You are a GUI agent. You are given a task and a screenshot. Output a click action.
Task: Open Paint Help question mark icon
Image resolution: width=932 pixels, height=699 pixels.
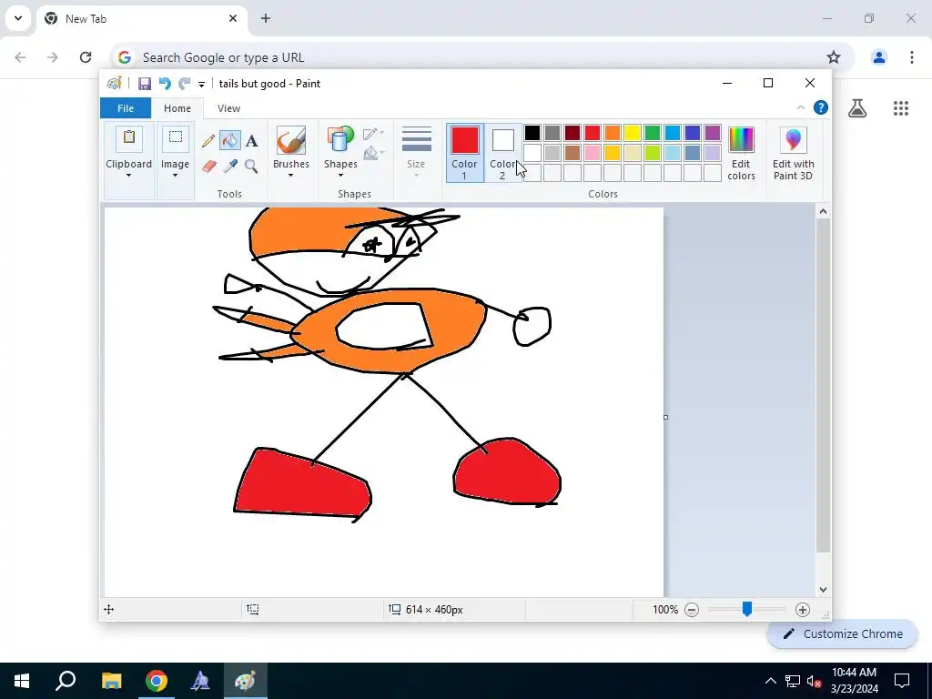point(821,107)
